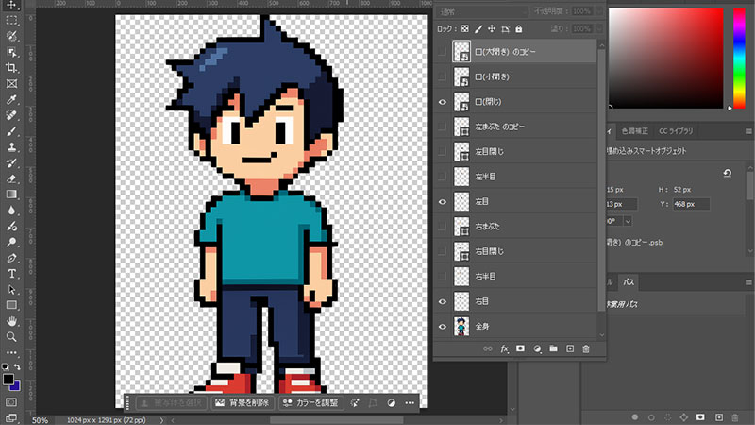This screenshot has width=755, height=425.
Task: Create a new layer group folder
Action: [553, 348]
